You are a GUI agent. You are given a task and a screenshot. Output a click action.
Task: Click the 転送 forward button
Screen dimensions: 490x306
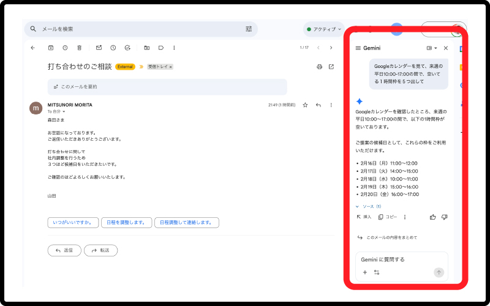101,250
